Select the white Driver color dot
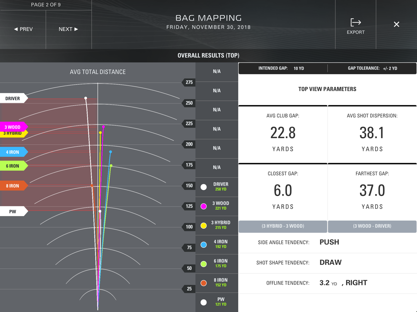Image resolution: width=417 pixels, height=312 pixels. pos(204,187)
